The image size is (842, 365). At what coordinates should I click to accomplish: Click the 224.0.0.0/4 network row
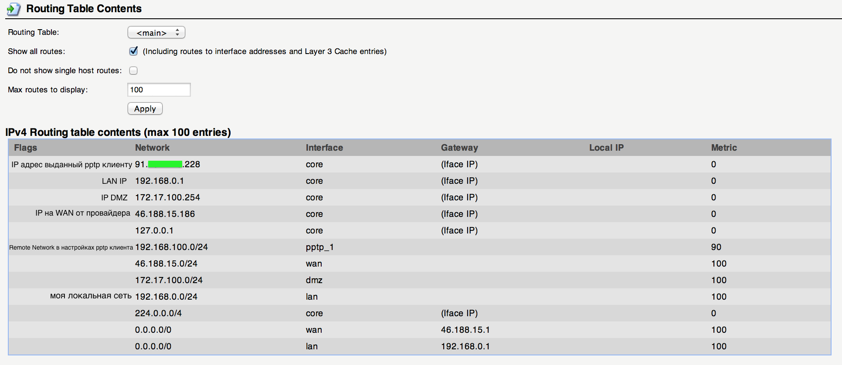point(158,313)
